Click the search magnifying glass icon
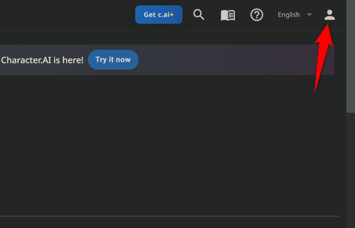This screenshot has height=228, width=355. click(199, 15)
